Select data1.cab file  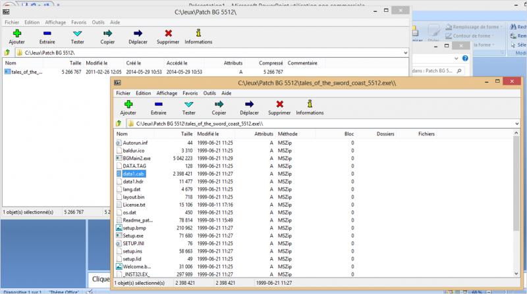[133, 174]
